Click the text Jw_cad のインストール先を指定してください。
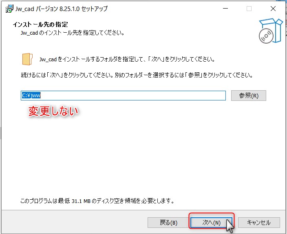The height and width of the screenshot is (234, 287). [73, 33]
